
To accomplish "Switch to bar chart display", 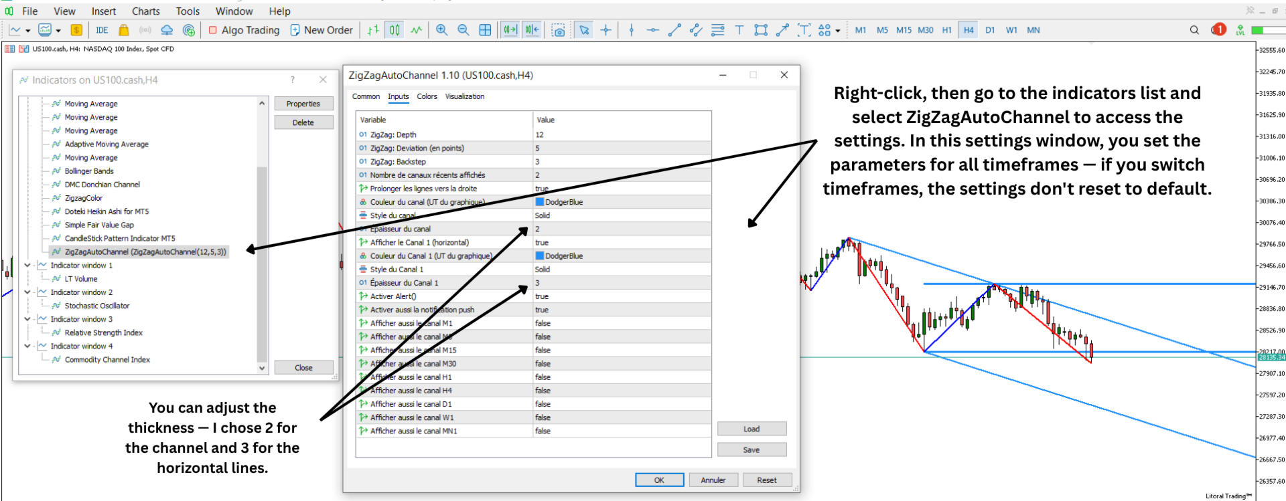I will [x=373, y=30].
